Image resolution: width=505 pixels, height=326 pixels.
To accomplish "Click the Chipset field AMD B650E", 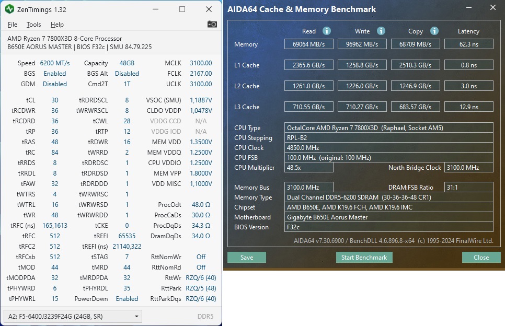I will pyautogui.click(x=389, y=207).
